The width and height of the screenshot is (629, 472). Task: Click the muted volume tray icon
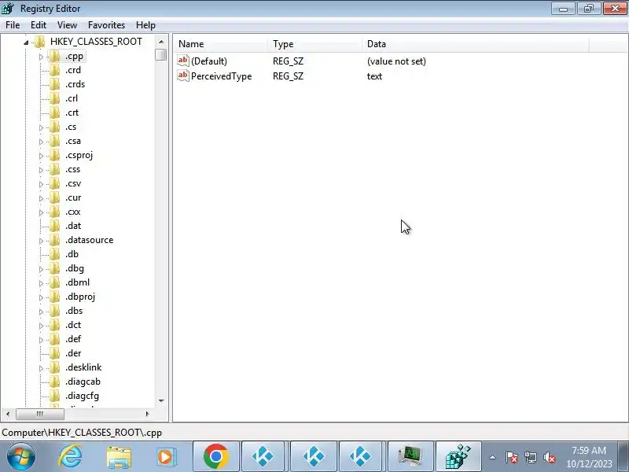tap(549, 457)
